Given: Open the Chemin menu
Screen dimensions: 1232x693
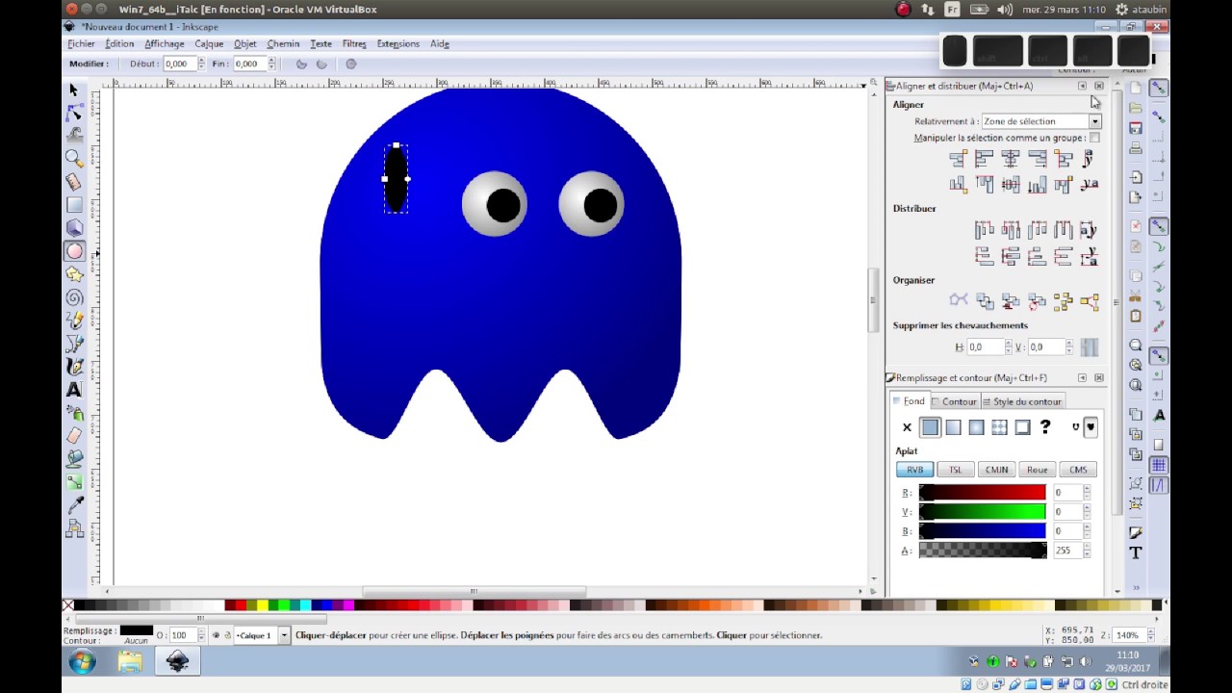Looking at the screenshot, I should 283,43.
